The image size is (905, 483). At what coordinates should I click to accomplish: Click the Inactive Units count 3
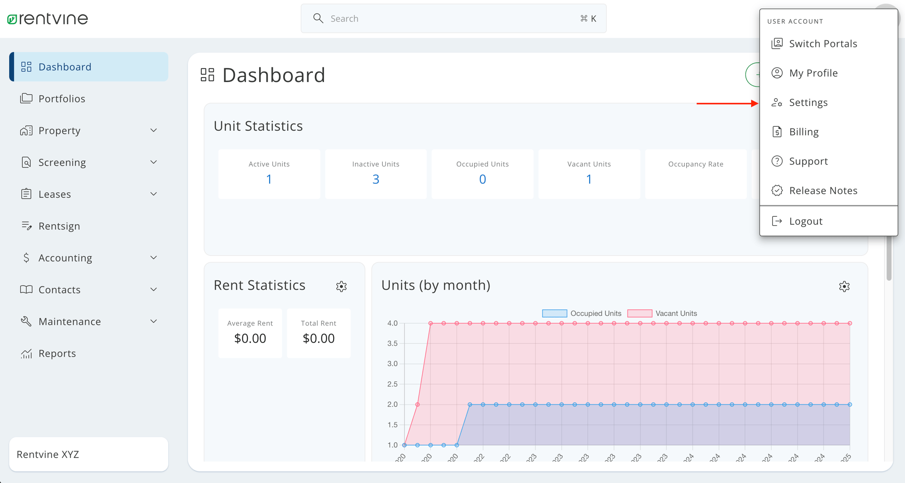(376, 179)
